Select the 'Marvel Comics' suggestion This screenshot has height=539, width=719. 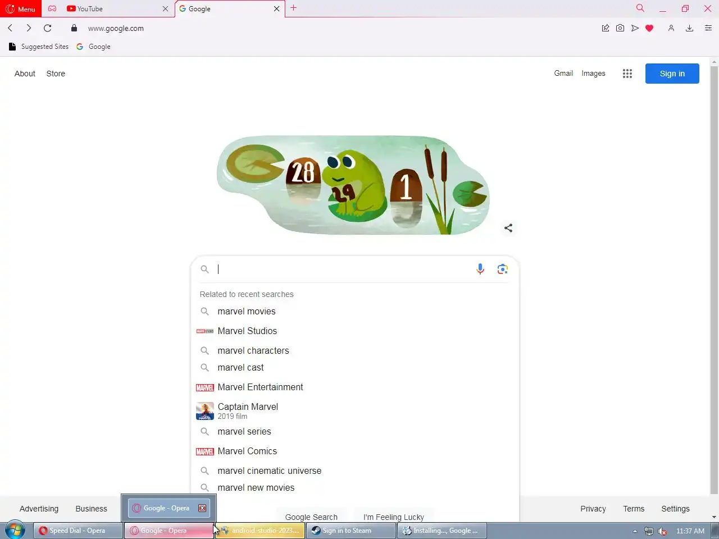tap(355, 451)
